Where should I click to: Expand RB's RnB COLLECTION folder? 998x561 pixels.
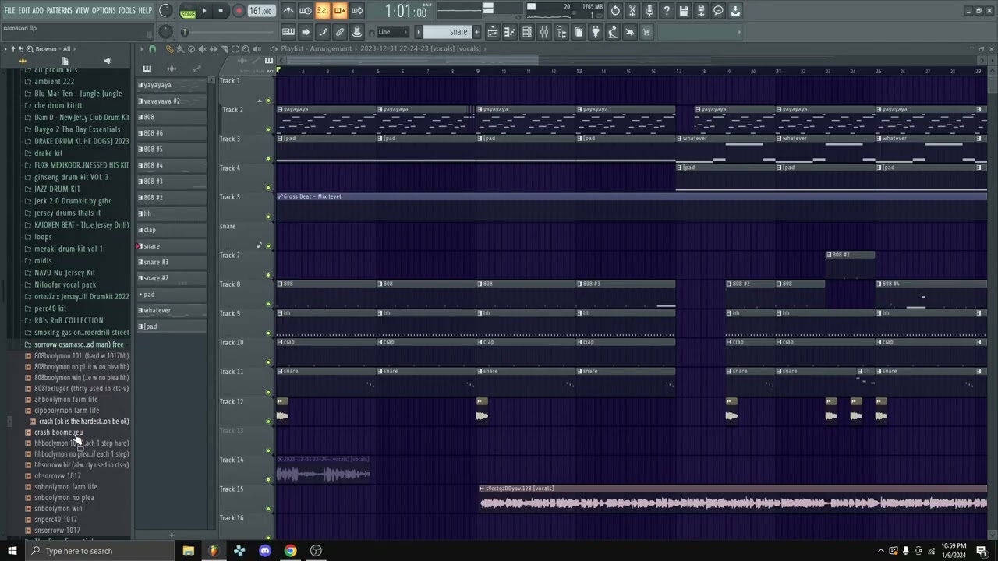pos(69,320)
